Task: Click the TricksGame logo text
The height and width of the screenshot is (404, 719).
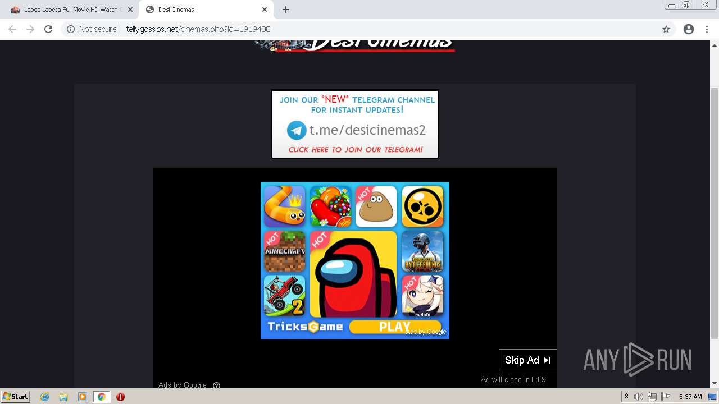Action: pyautogui.click(x=305, y=327)
